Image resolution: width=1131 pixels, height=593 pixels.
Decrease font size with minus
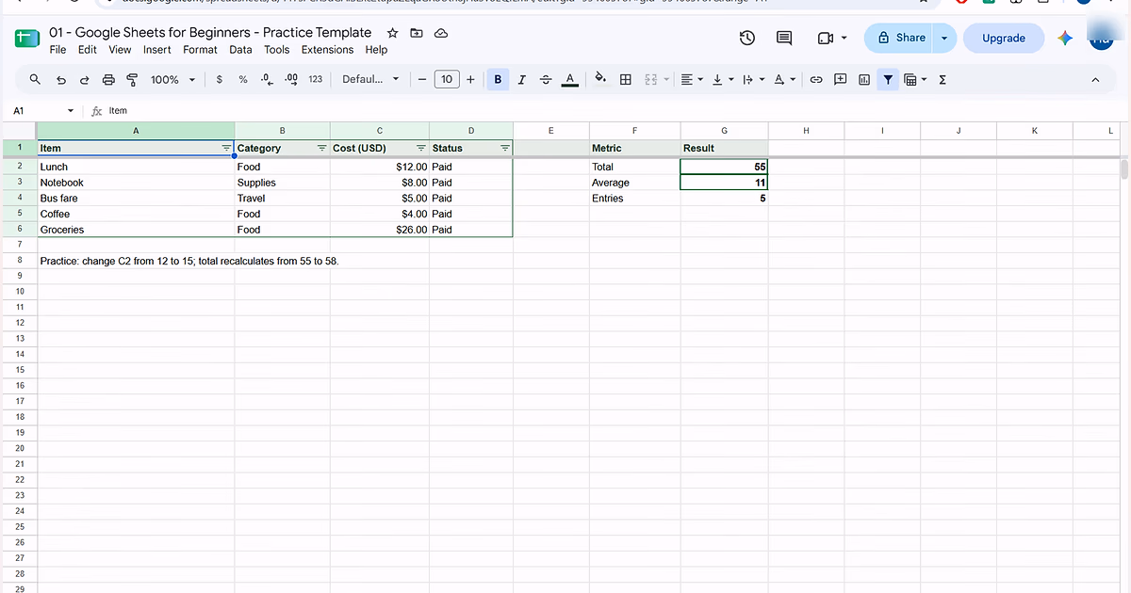pyautogui.click(x=422, y=80)
